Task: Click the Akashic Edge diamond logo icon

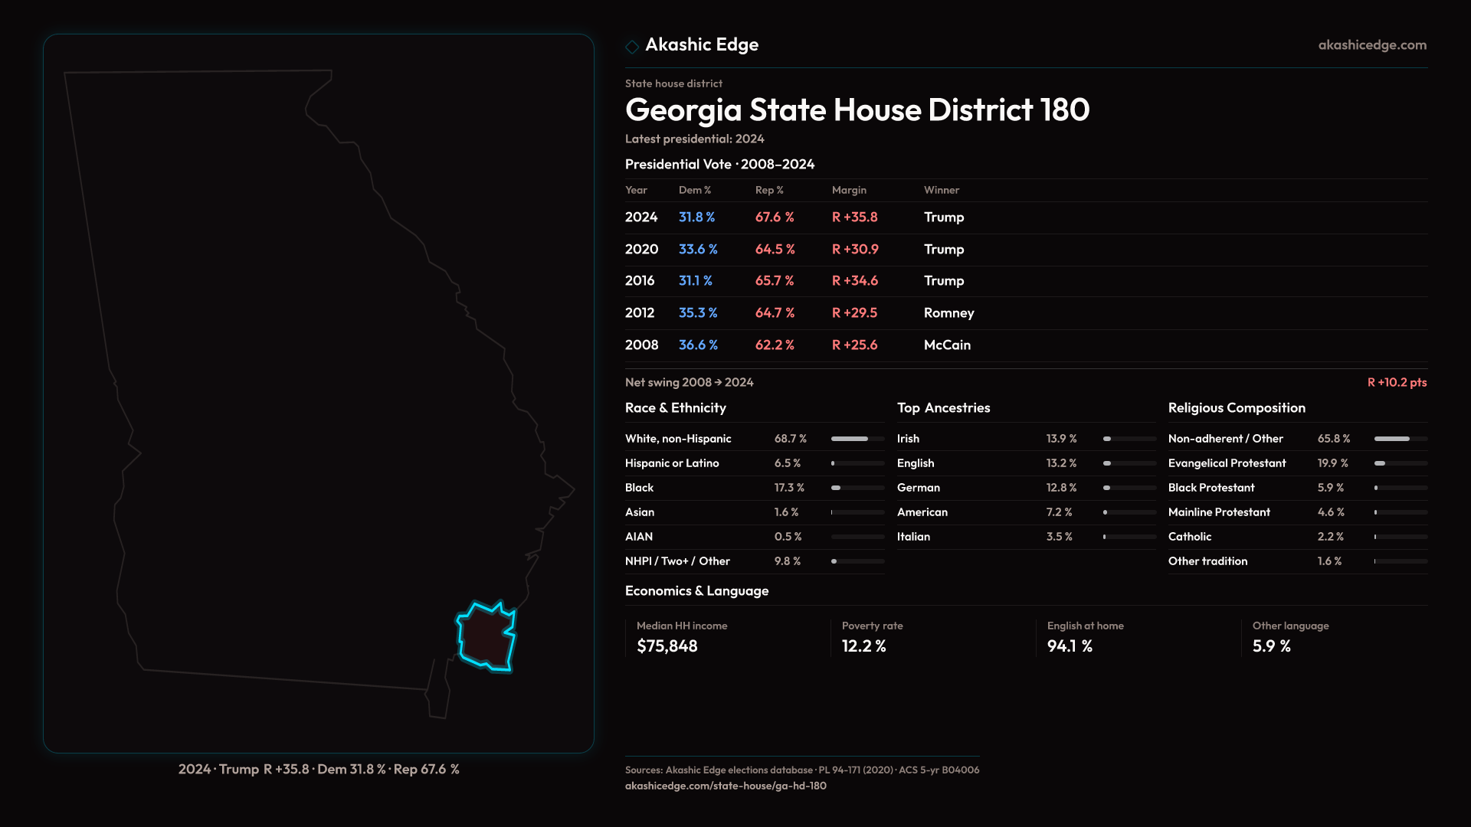Action: pos(632,47)
